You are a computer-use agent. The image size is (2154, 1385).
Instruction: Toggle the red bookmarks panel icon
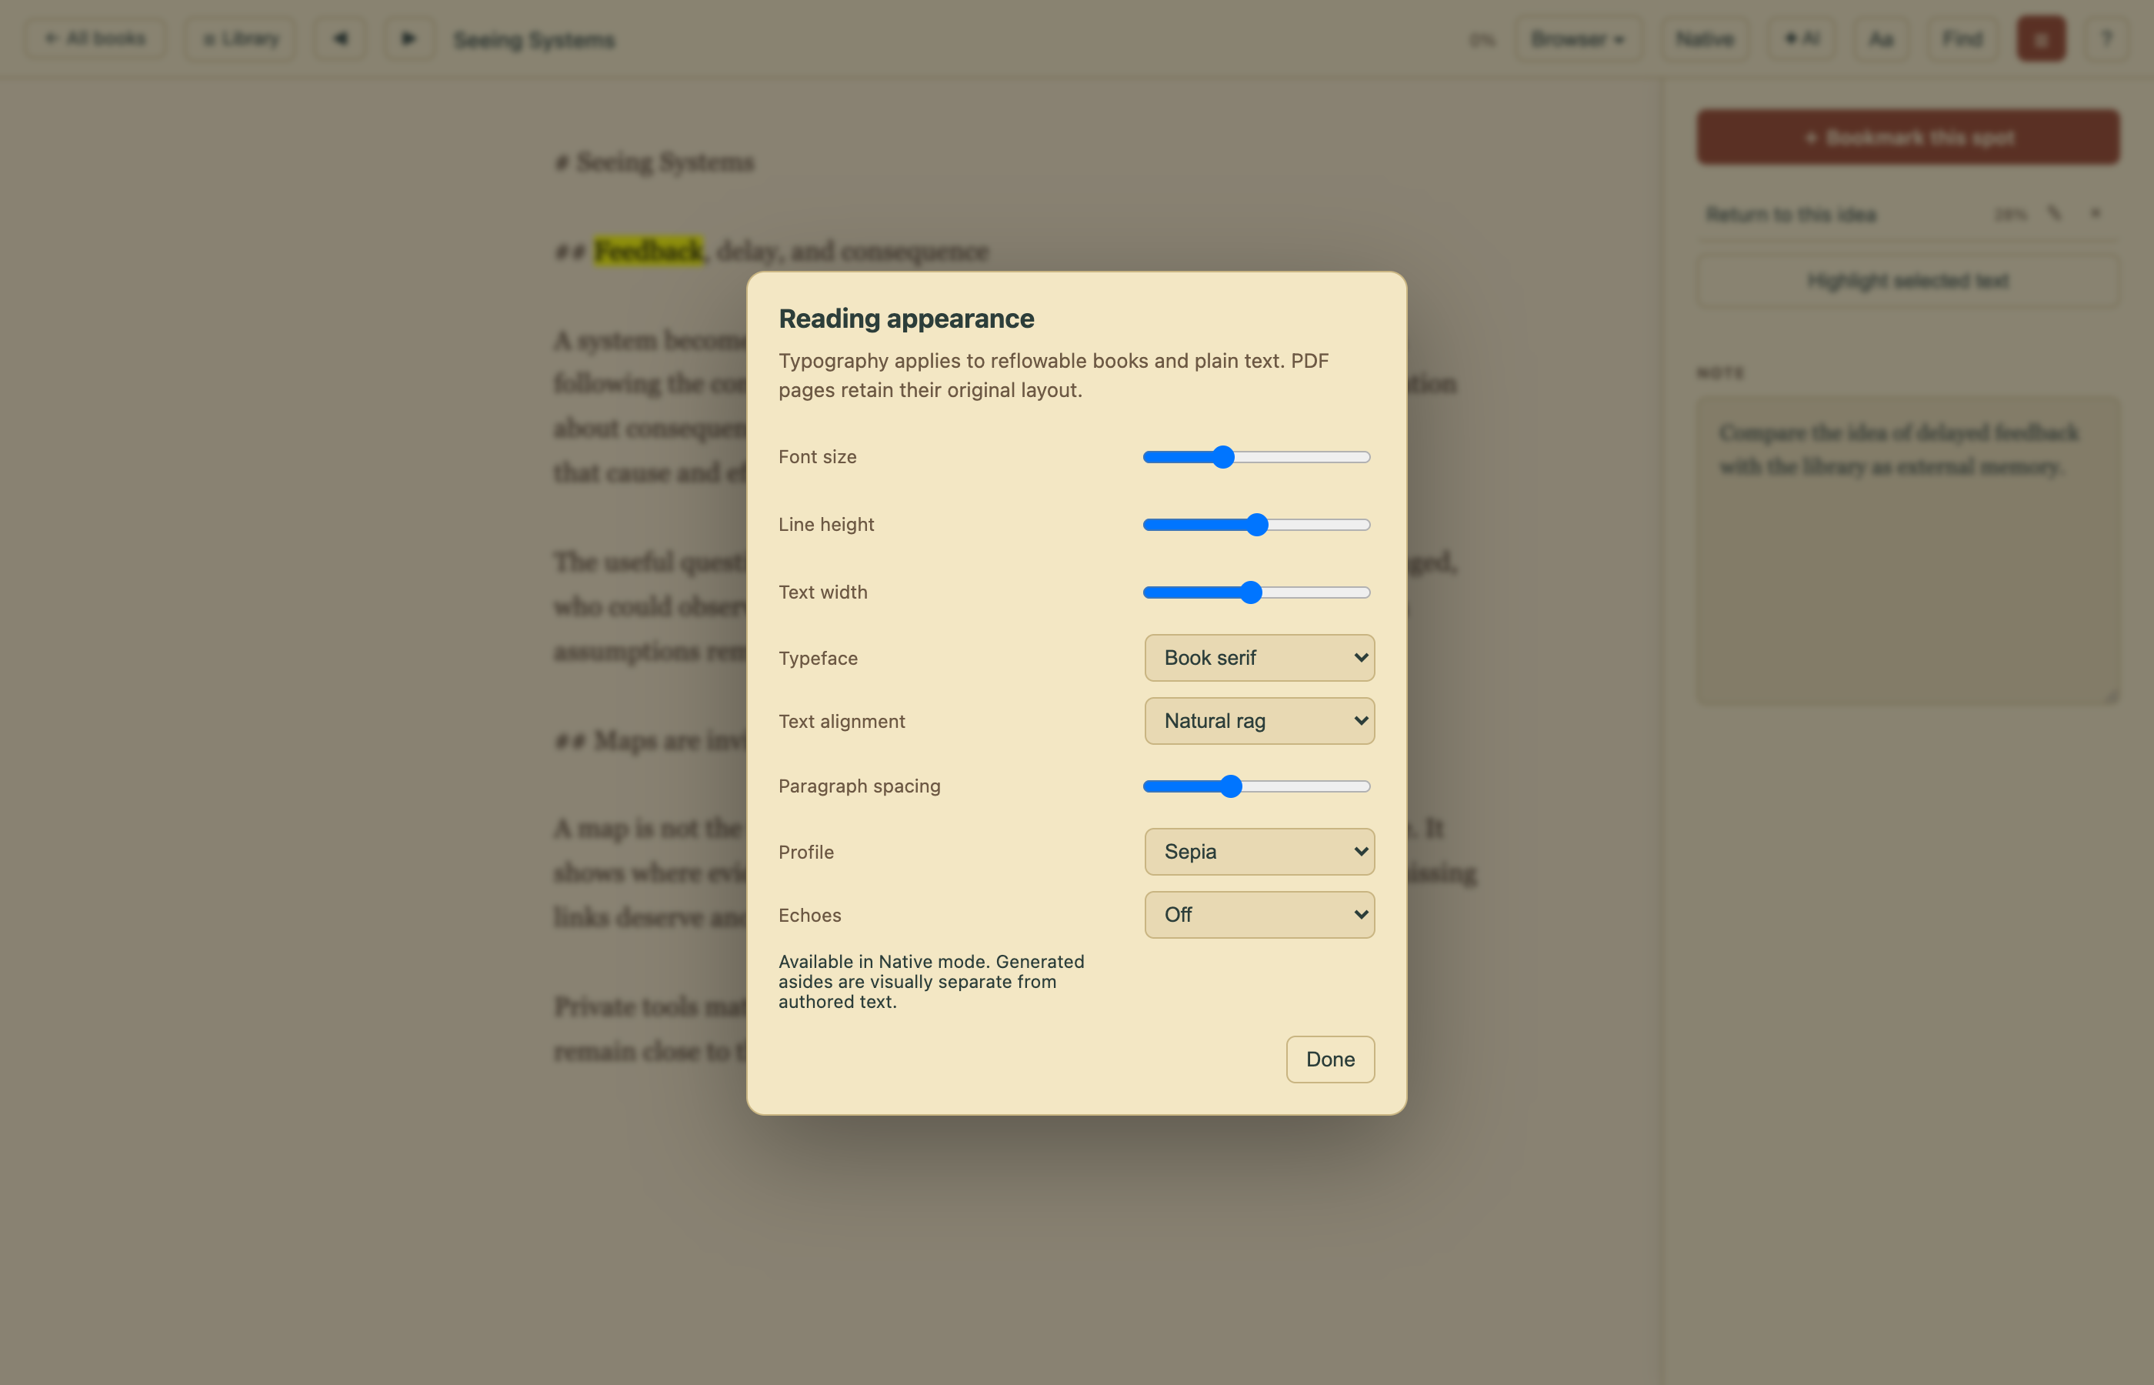(x=2041, y=38)
